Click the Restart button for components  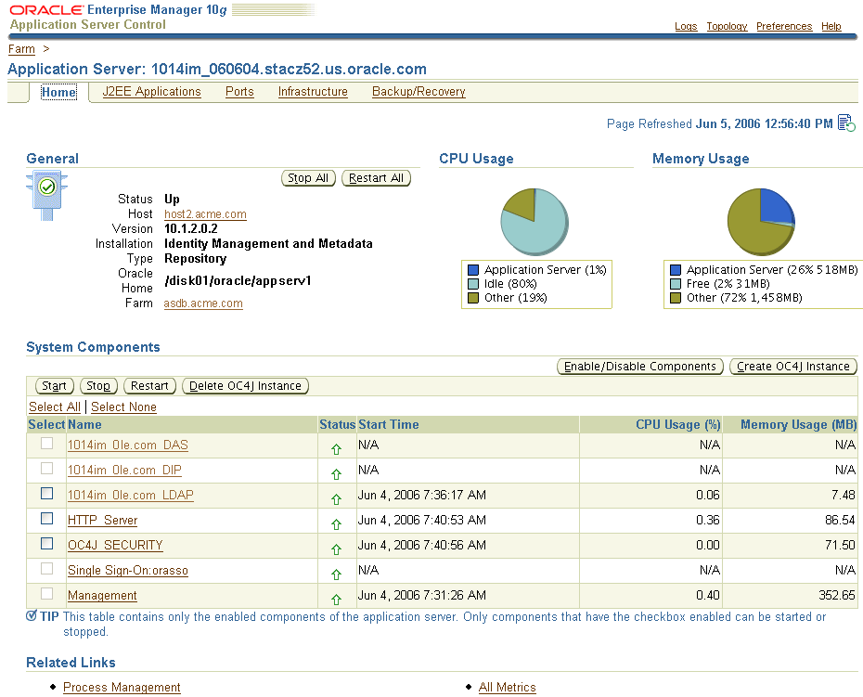(x=149, y=386)
